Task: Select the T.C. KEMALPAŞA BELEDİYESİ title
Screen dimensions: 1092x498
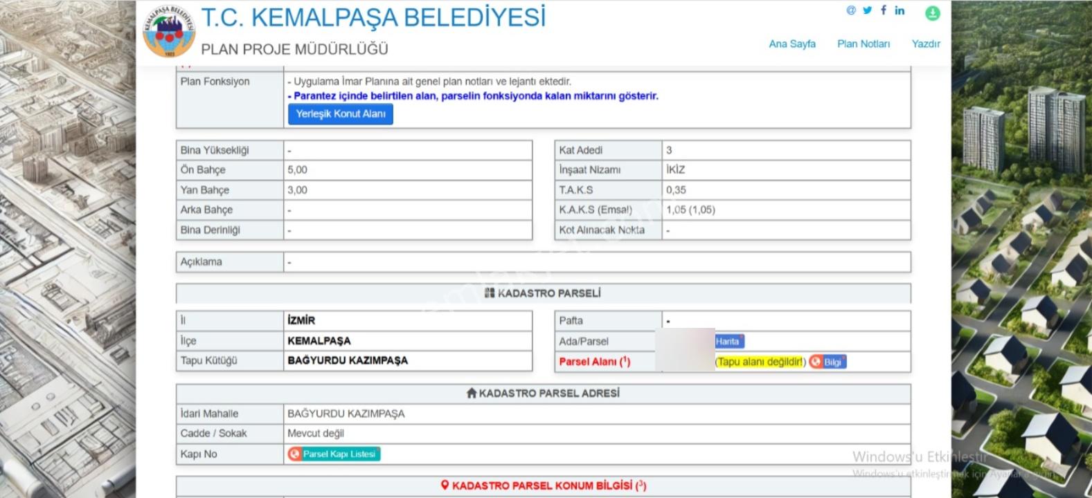Action: click(373, 17)
